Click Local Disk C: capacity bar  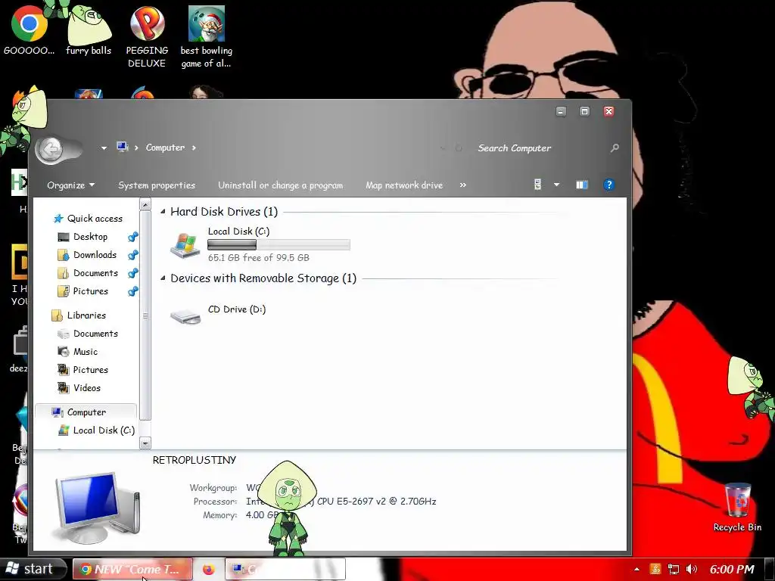point(279,244)
